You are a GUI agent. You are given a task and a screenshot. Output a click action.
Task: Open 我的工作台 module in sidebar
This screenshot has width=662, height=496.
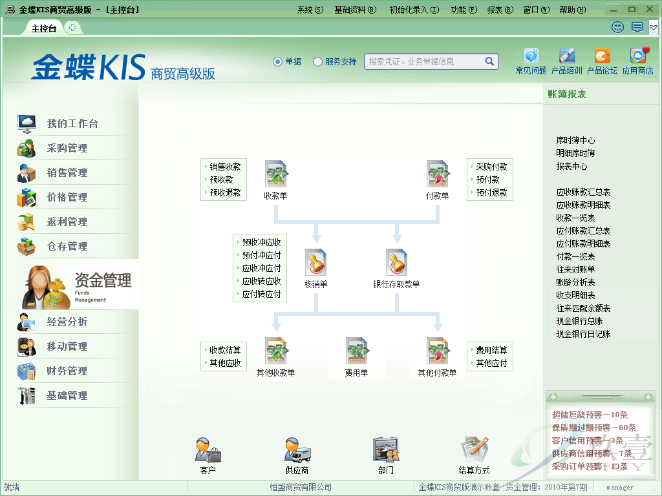click(72, 123)
